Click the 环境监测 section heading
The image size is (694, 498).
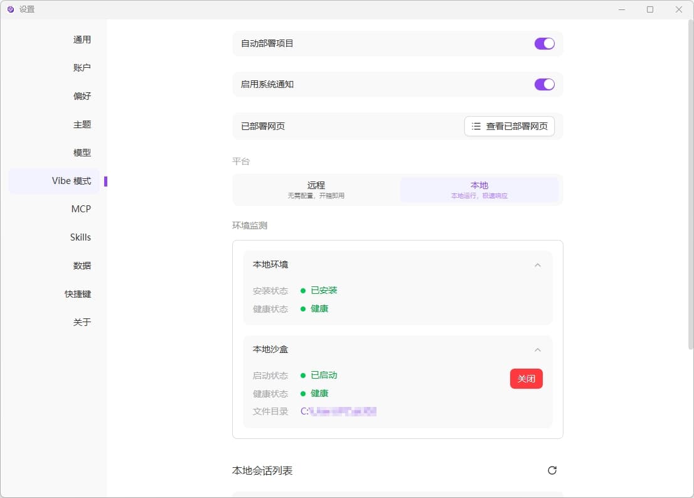click(x=250, y=225)
